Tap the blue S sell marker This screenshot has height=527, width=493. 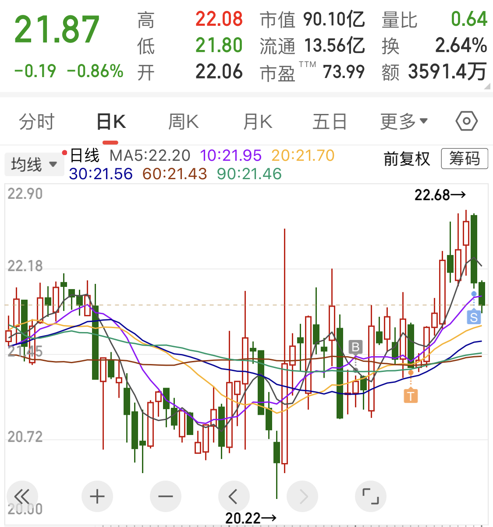coord(474,317)
